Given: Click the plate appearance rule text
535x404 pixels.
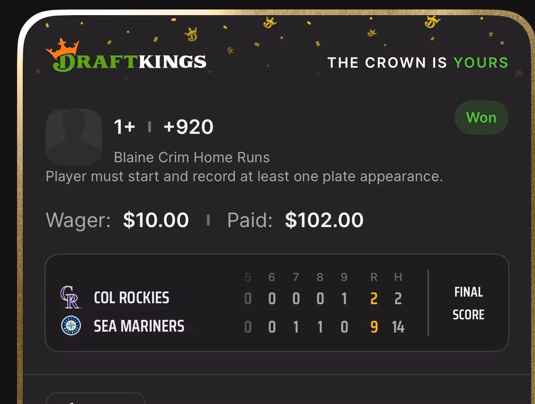Looking at the screenshot, I should point(244,176).
